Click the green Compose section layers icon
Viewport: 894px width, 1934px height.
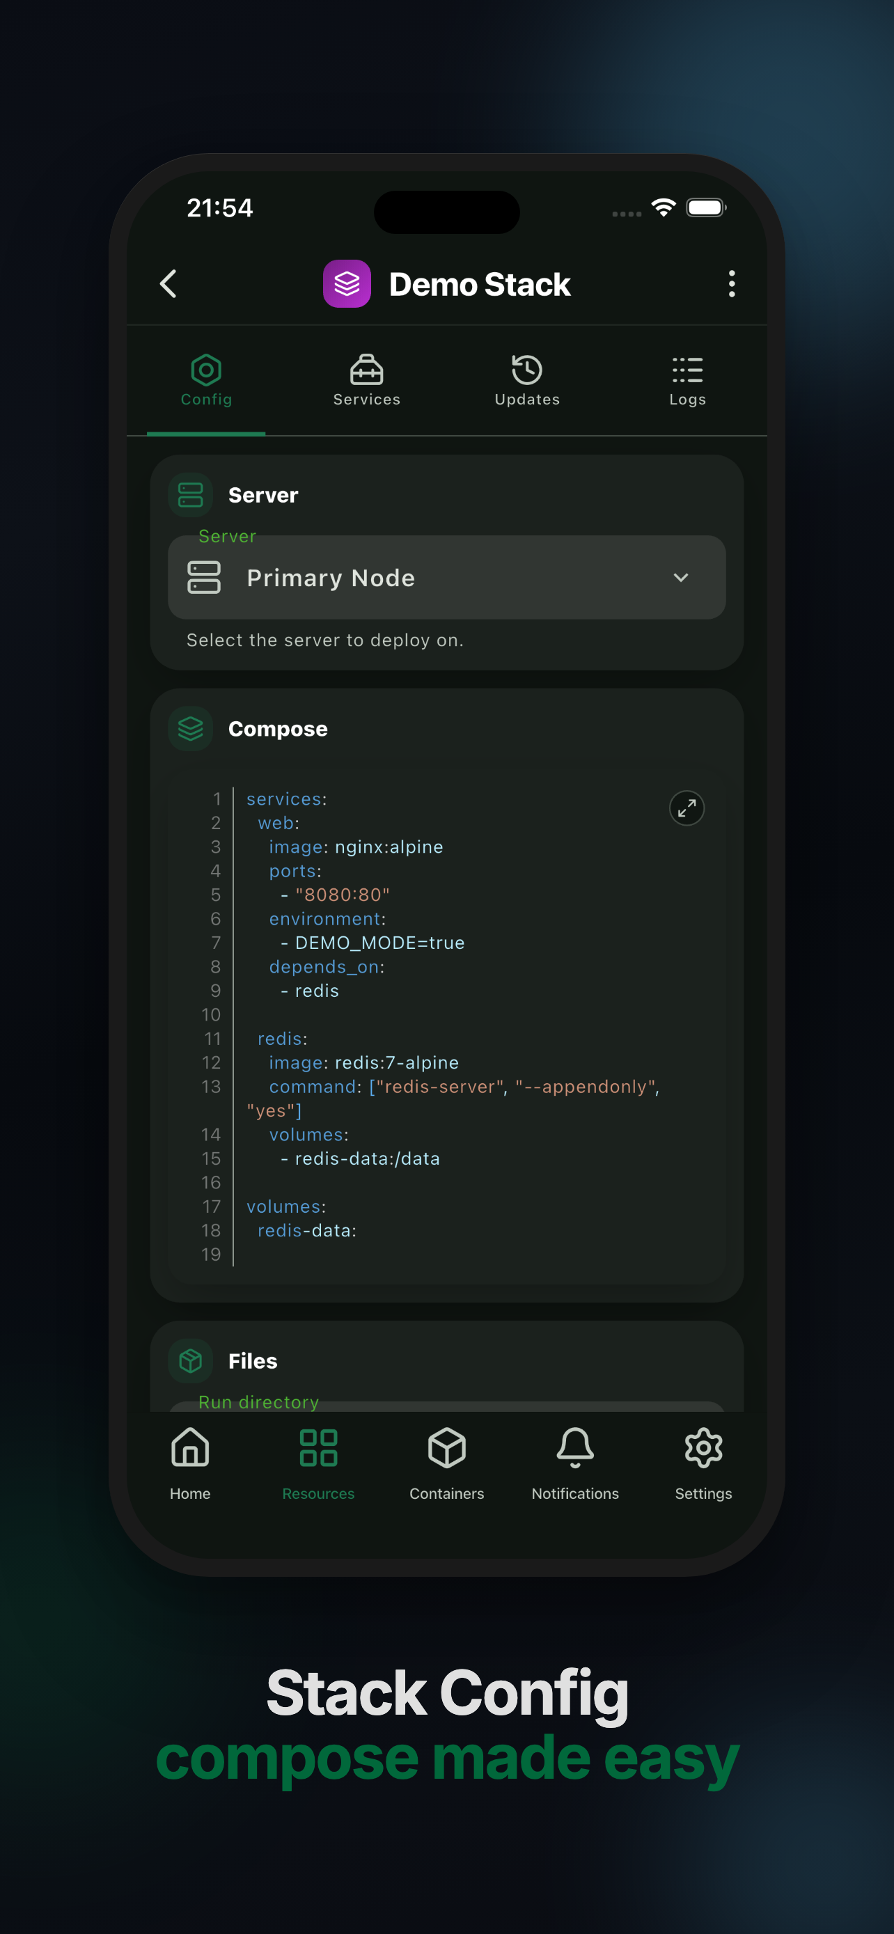191,729
